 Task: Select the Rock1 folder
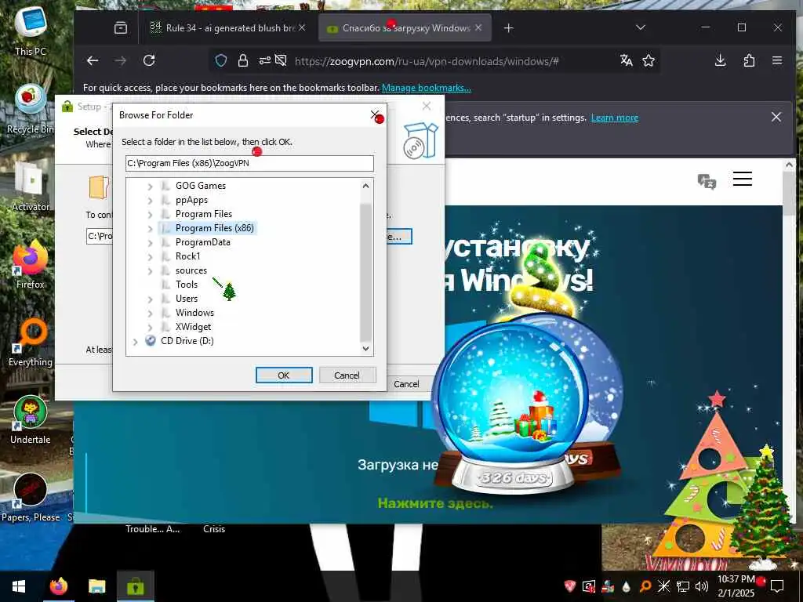click(x=187, y=256)
